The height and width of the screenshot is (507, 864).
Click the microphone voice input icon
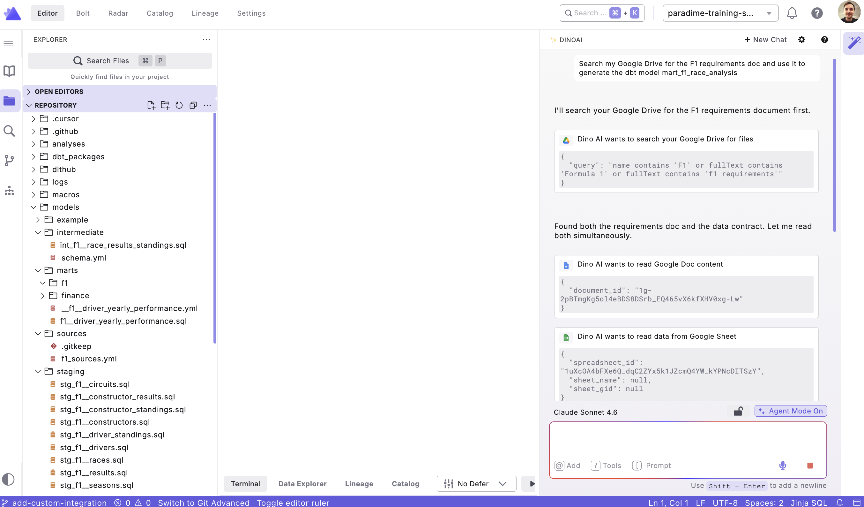[x=782, y=465]
